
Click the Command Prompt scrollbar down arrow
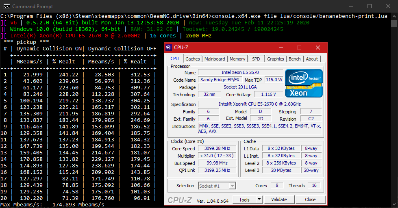[x=394, y=204]
